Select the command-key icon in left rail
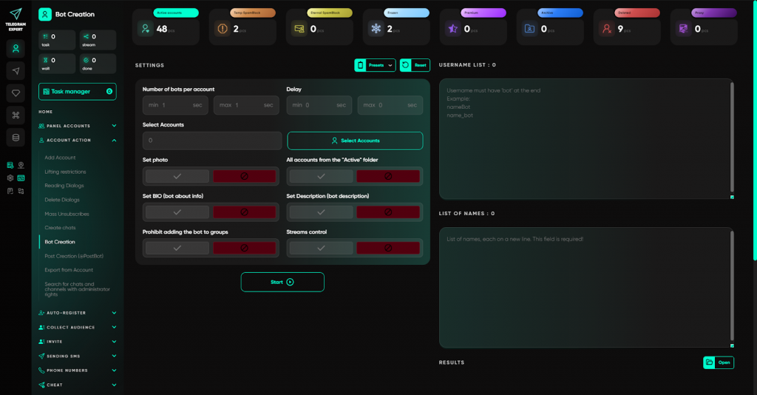Image resolution: width=757 pixels, height=395 pixels. tap(16, 115)
